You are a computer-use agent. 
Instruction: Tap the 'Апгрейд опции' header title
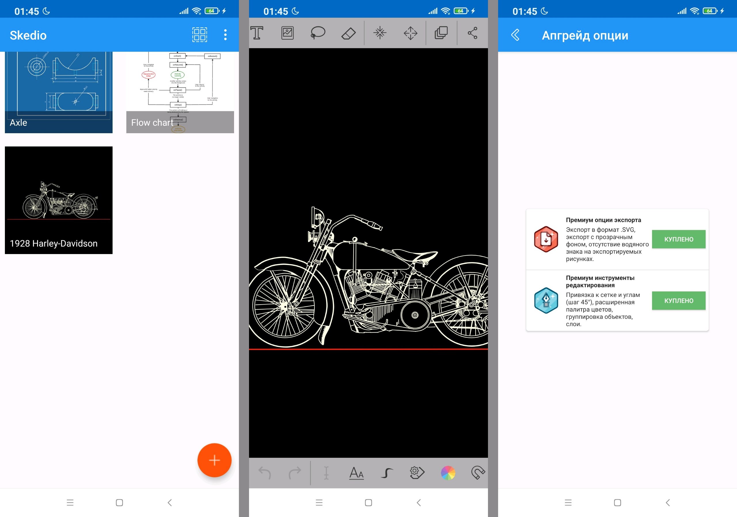(585, 35)
